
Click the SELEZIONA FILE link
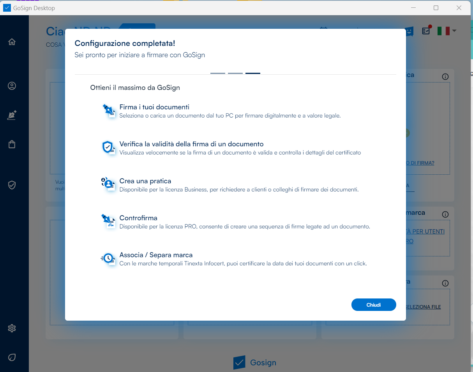coord(423,307)
